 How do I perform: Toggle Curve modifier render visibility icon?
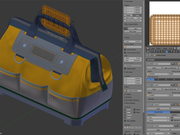point(173,64)
